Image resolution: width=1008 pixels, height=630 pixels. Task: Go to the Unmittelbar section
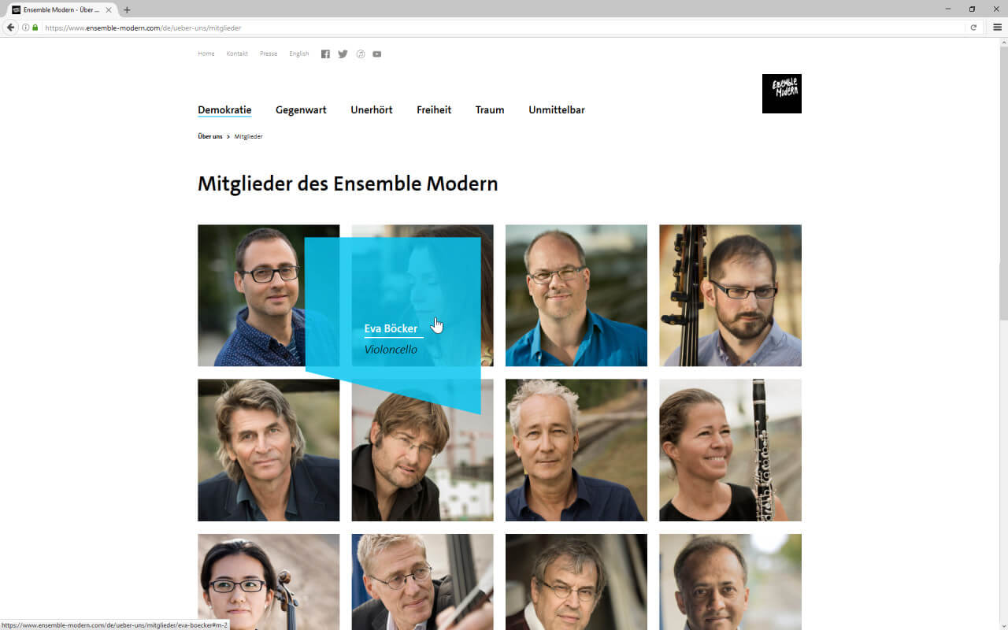pyautogui.click(x=557, y=110)
